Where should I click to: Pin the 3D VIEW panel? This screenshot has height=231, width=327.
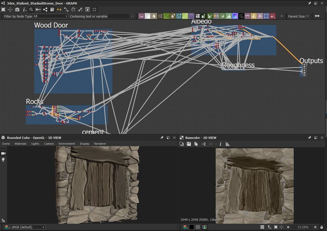[x=162, y=138]
